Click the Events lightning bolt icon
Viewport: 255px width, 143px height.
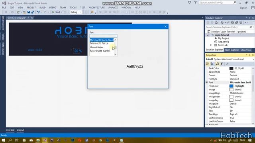222,64
